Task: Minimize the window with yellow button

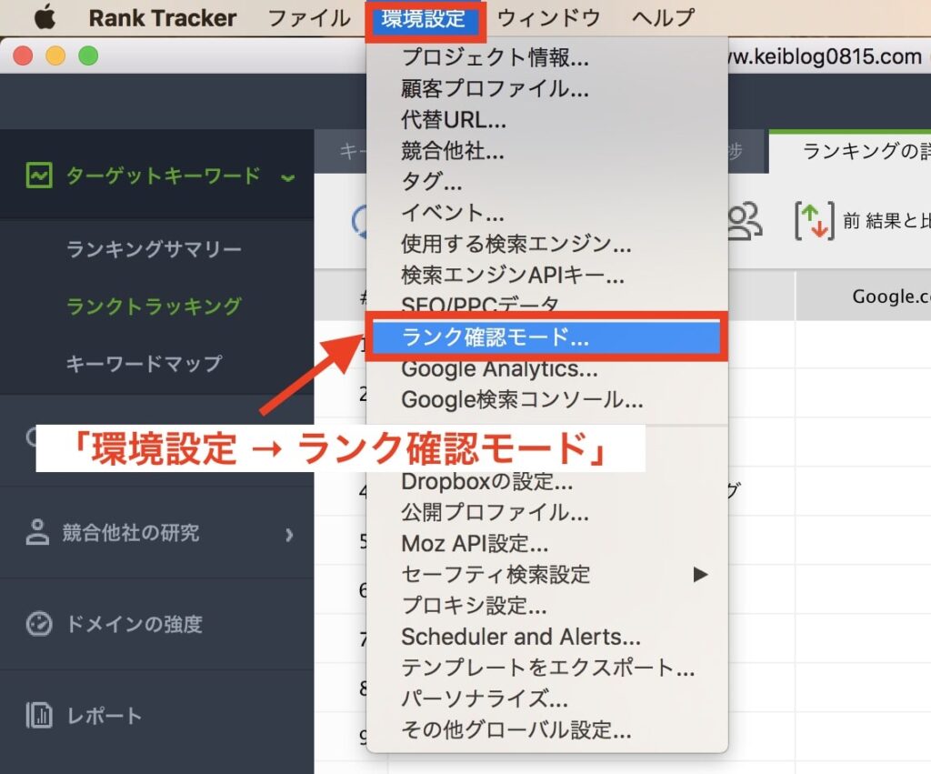Action: 55,55
